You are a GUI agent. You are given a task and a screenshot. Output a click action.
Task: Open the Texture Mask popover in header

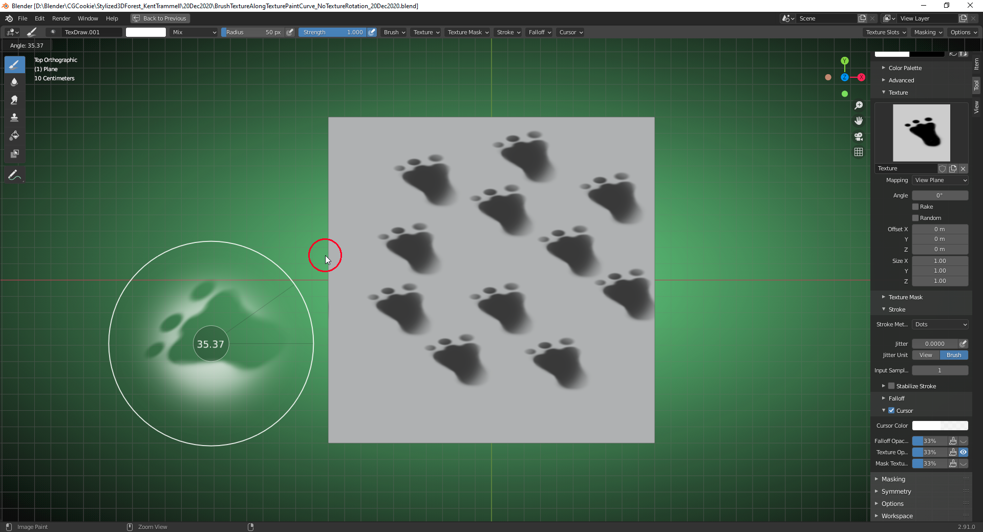(x=467, y=32)
